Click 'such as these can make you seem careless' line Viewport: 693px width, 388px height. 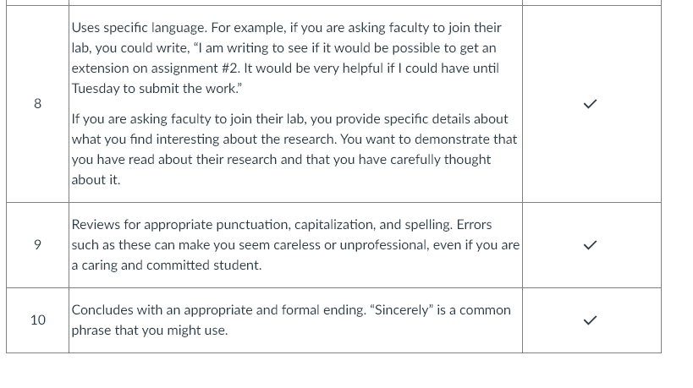295,245
